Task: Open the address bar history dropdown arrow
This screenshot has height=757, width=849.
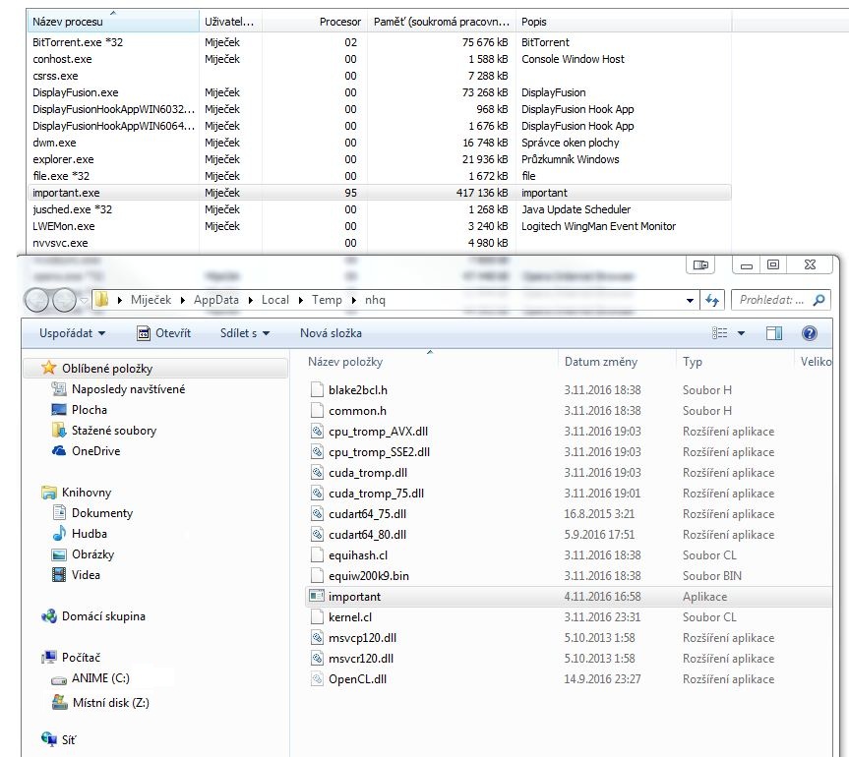Action: 690,300
